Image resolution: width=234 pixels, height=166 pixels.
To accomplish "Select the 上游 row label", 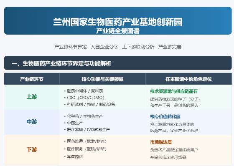I will [x=32, y=97].
